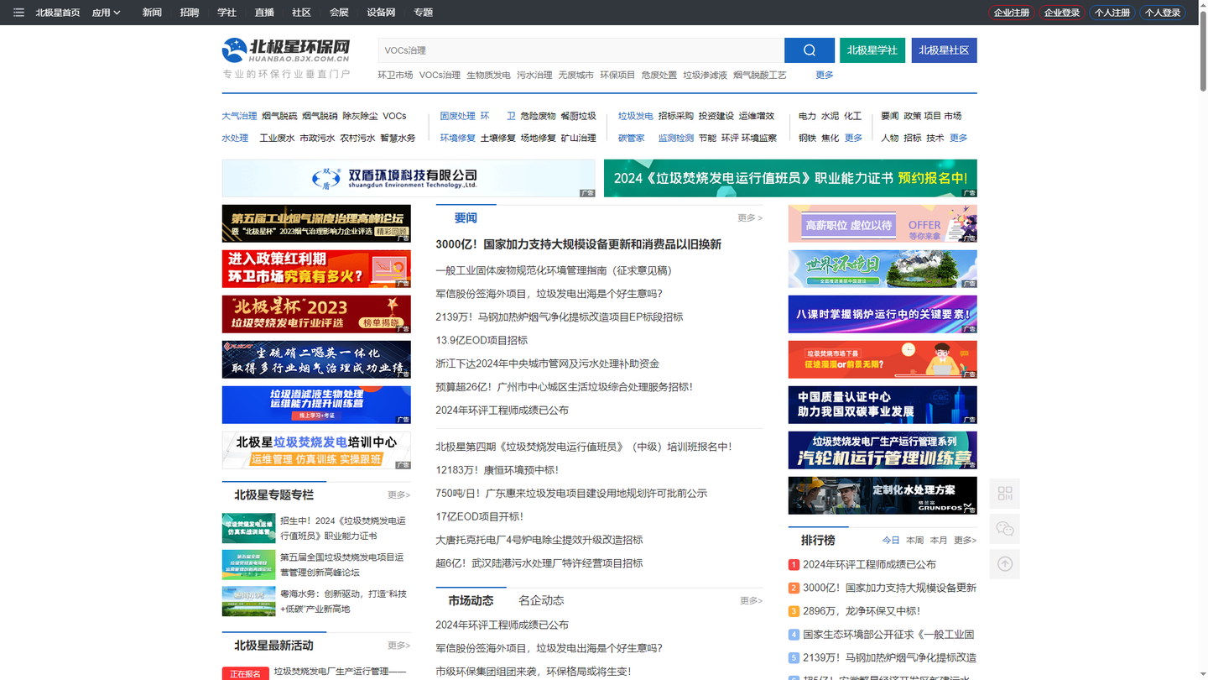Open 专题 in the top navigation
This screenshot has width=1208, height=680.
(423, 13)
